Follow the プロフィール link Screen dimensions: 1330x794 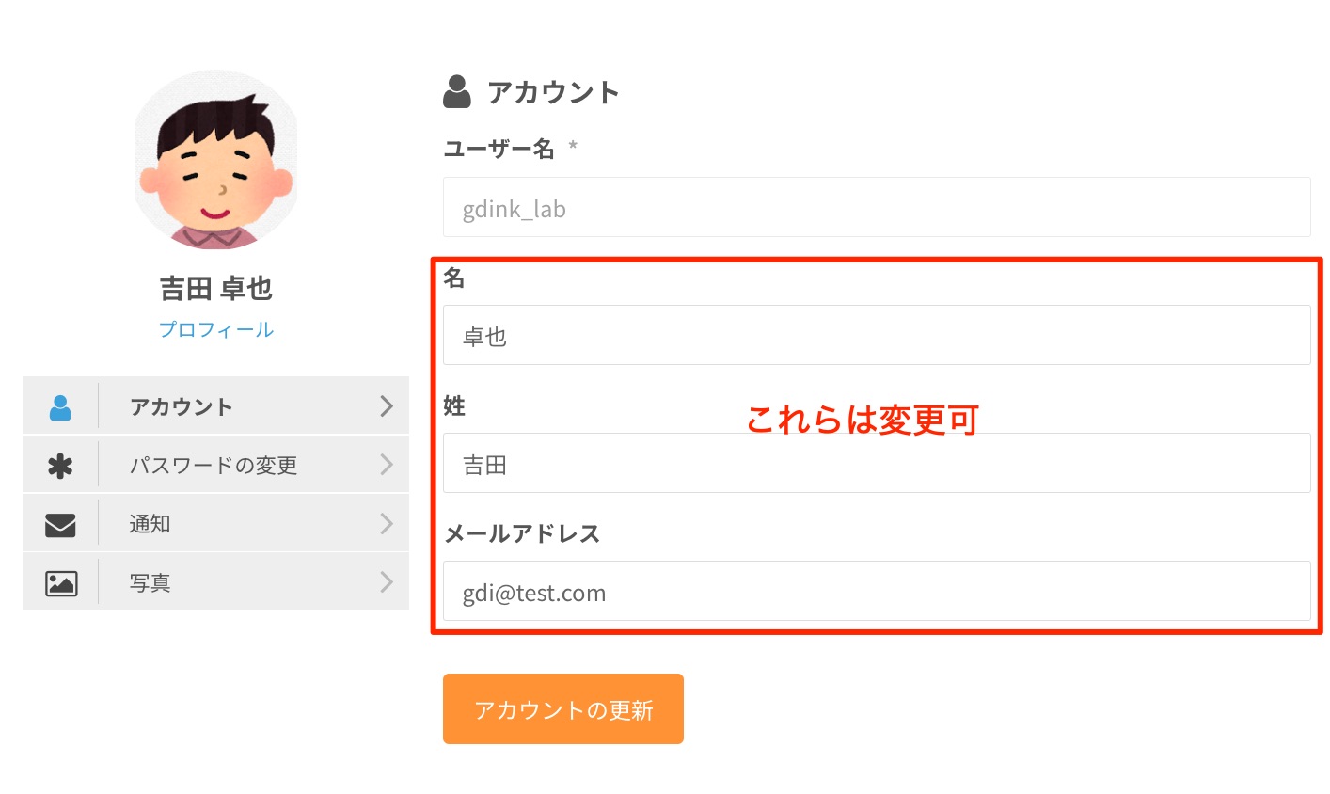coord(216,329)
